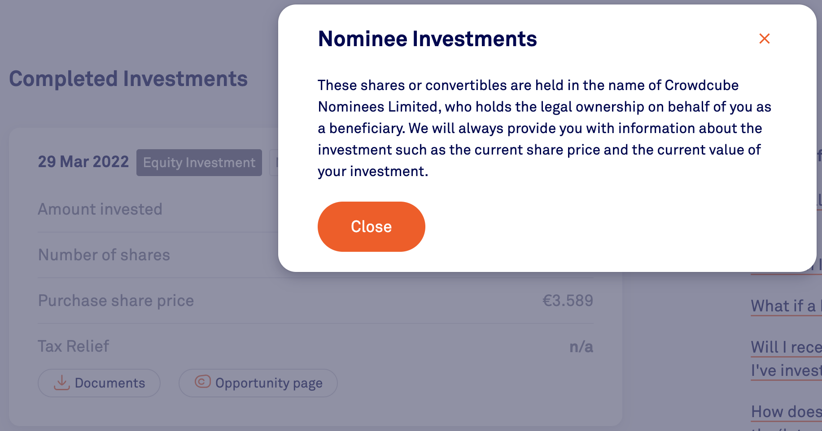Image resolution: width=822 pixels, height=431 pixels.
Task: Select the 29 Mar 2022 date
Action: (x=83, y=162)
